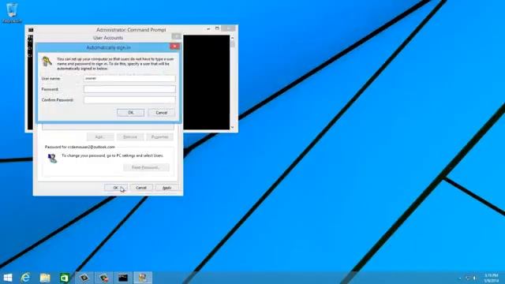Click the Properties button in User Accounts

159,136
